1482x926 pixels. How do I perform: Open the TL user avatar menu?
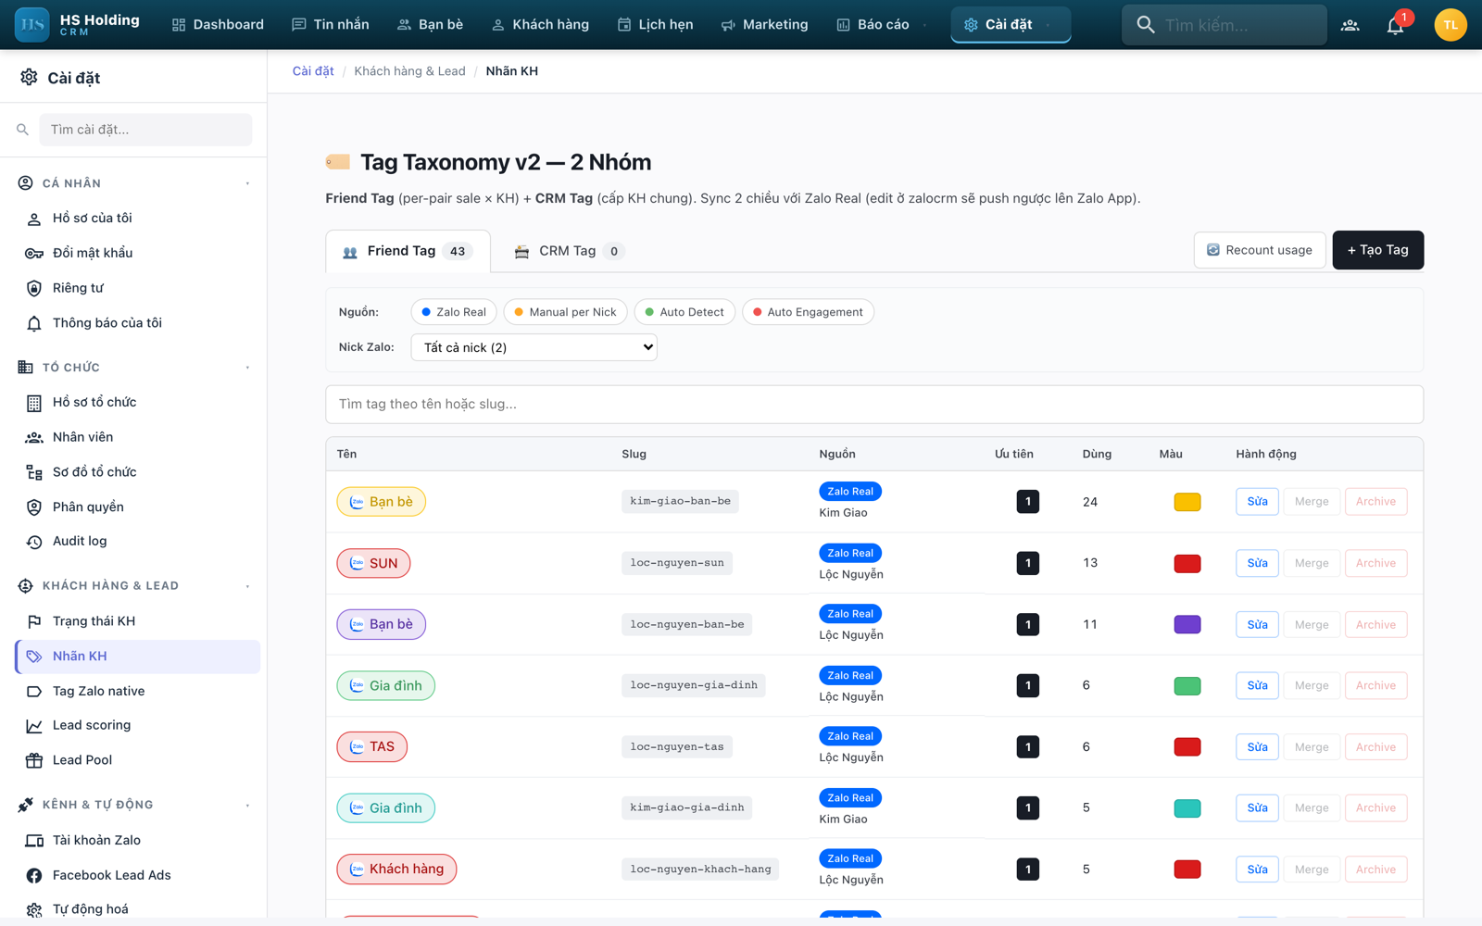point(1450,25)
